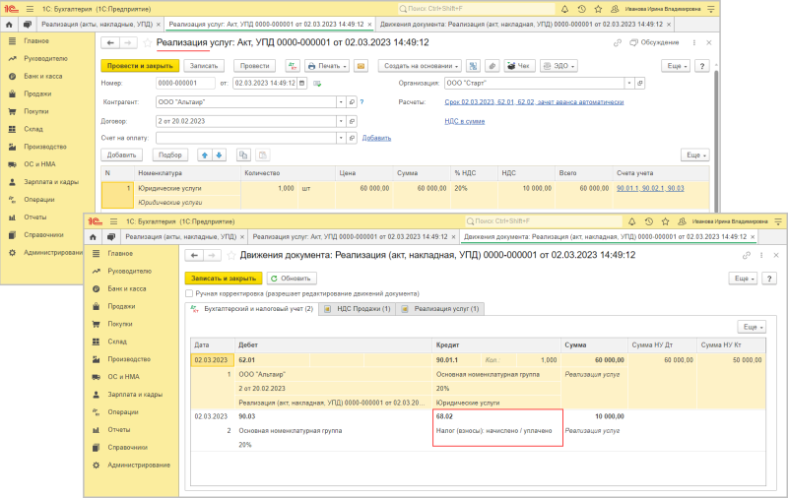
Task: Open the НДС в сумме link
Action: [x=464, y=121]
